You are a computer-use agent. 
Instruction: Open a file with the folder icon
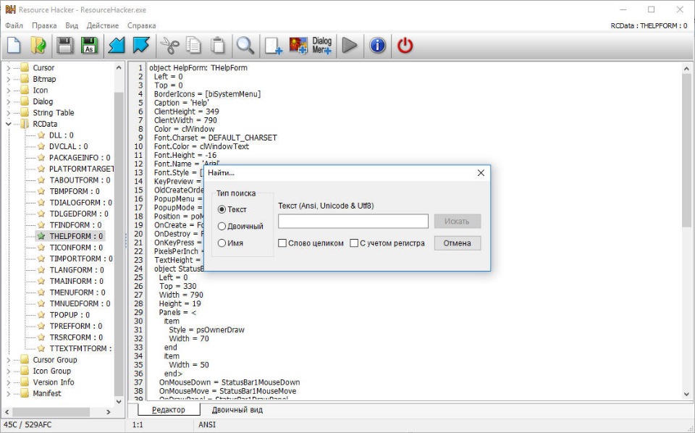point(38,45)
